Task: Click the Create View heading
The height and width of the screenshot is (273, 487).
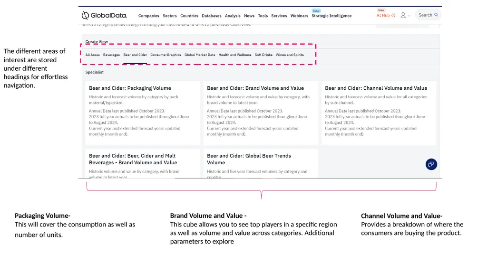Action: [x=97, y=42]
